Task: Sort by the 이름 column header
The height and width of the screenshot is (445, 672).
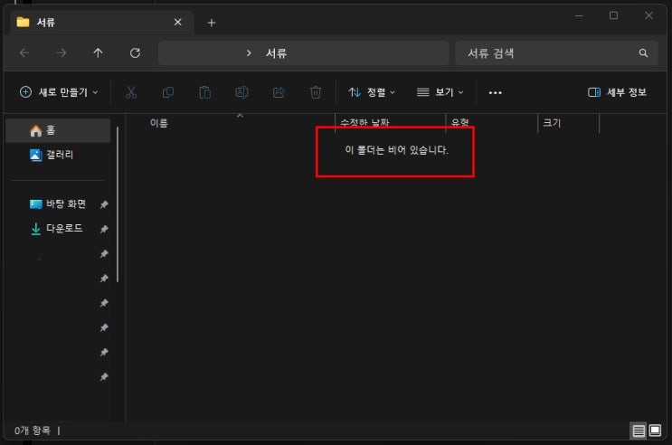Action: pyautogui.click(x=159, y=124)
